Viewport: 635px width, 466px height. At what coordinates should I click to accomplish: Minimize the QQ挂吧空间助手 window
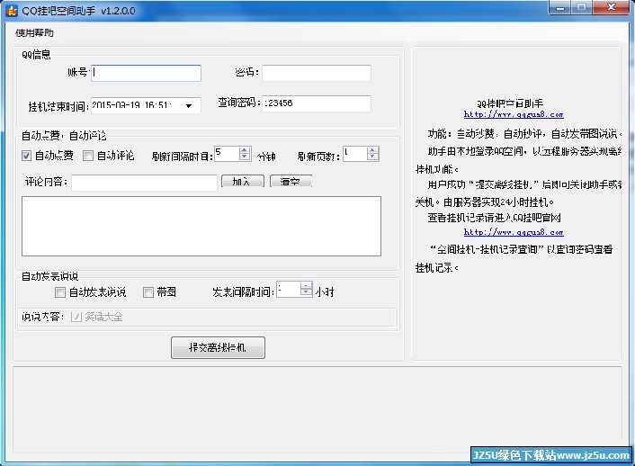[x=561, y=8]
